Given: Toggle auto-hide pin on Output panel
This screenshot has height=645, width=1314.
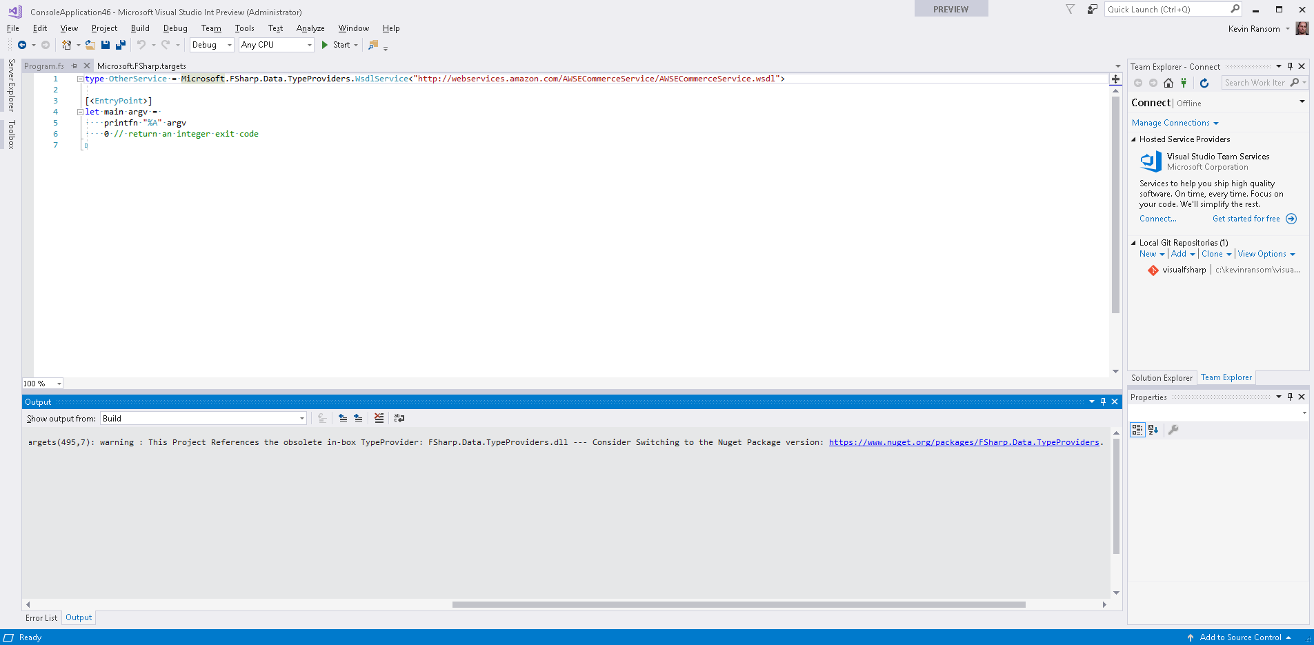Looking at the screenshot, I should [x=1103, y=401].
